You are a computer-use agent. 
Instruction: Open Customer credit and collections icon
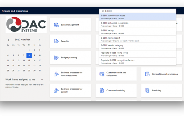coord(102,74)
